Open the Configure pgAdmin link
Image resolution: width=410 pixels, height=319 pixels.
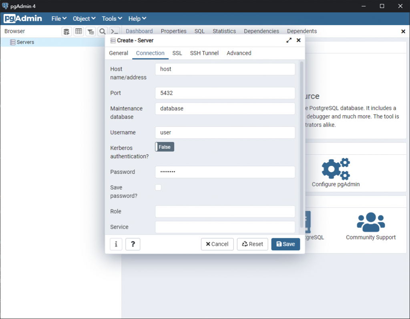336,184
